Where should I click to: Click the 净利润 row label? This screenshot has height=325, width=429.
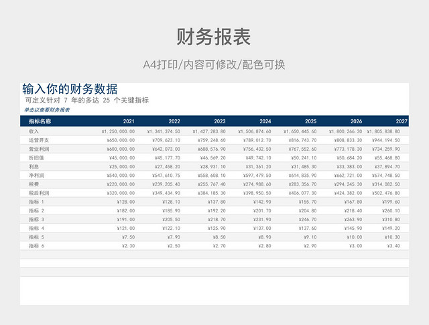click(36, 176)
